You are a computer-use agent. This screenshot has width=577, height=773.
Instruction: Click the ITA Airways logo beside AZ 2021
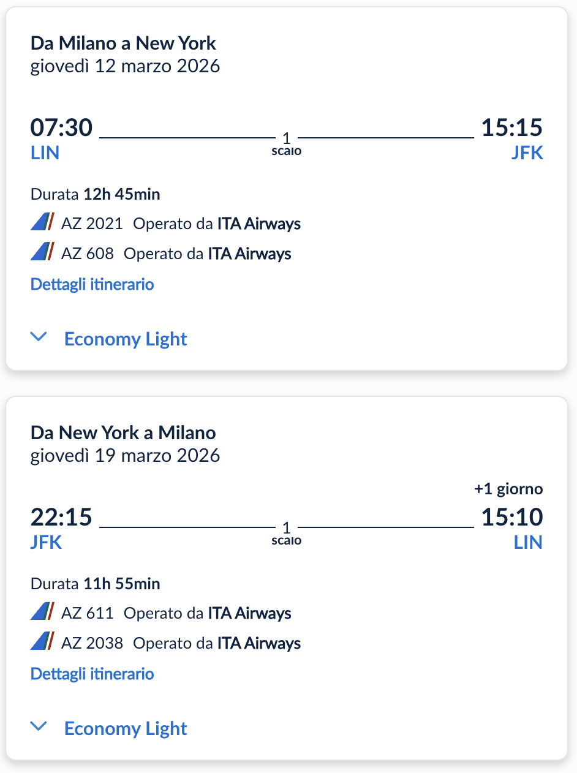pos(42,223)
